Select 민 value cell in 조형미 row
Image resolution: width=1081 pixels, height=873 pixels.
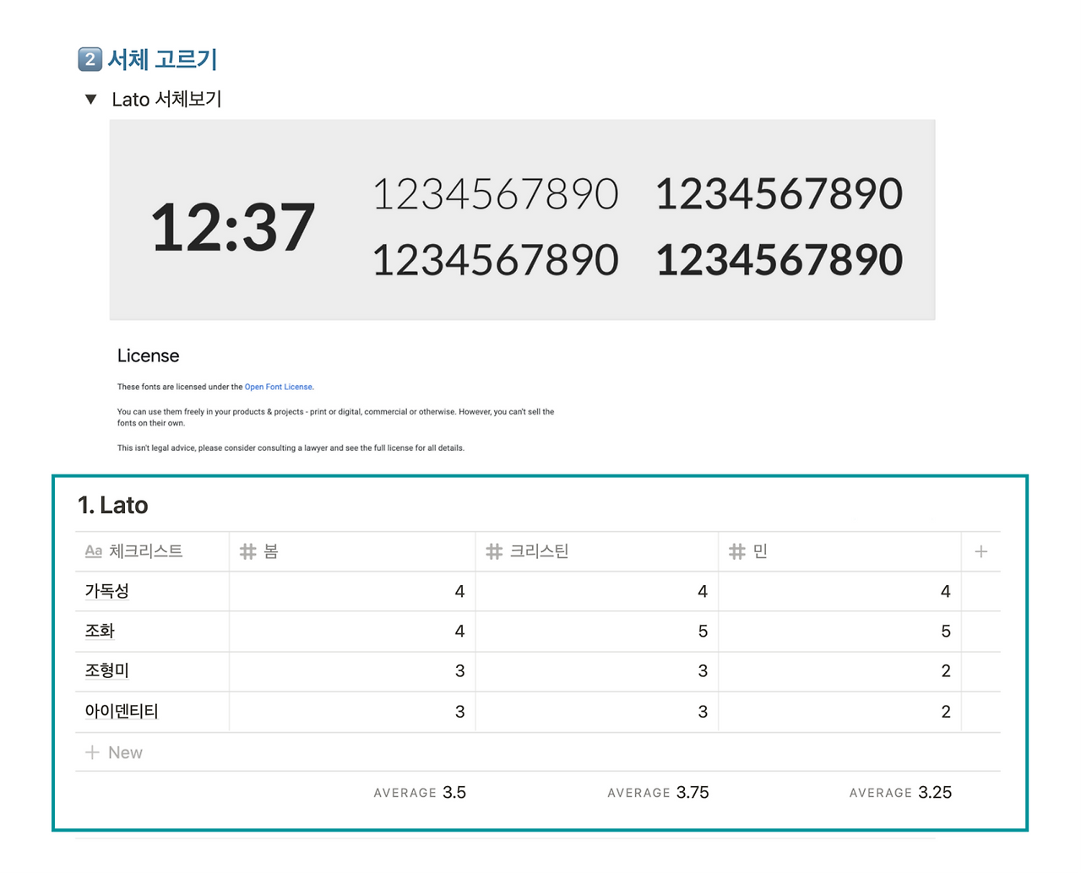click(840, 670)
